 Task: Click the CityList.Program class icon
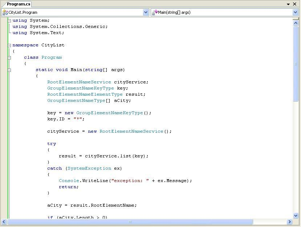coord(5,13)
